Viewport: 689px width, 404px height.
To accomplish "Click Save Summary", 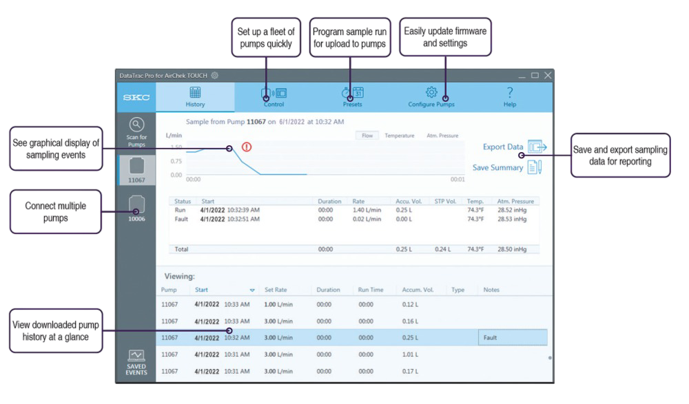I will (507, 167).
